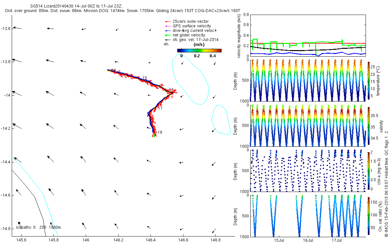The height and width of the screenshot is (244, 391).
Task: Click day marker '15' on the glider track
Action: pos(145,78)
